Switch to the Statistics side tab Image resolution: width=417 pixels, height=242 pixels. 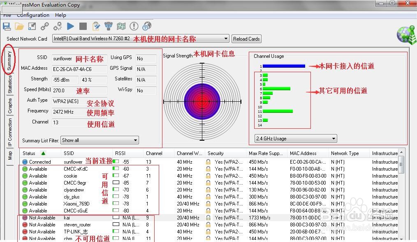point(10,84)
